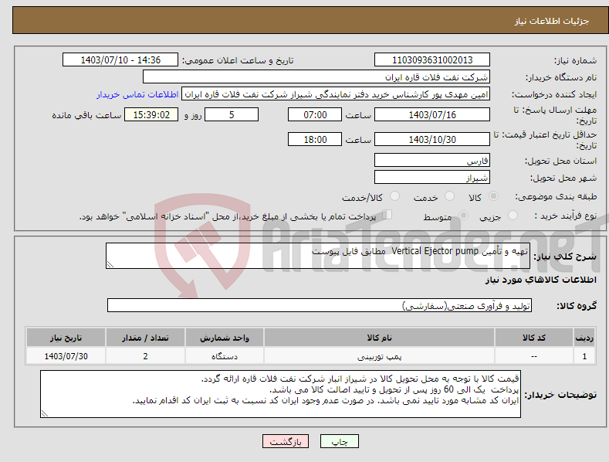
Task: Select the کالا/خدمت radio button
Action: click(x=394, y=196)
